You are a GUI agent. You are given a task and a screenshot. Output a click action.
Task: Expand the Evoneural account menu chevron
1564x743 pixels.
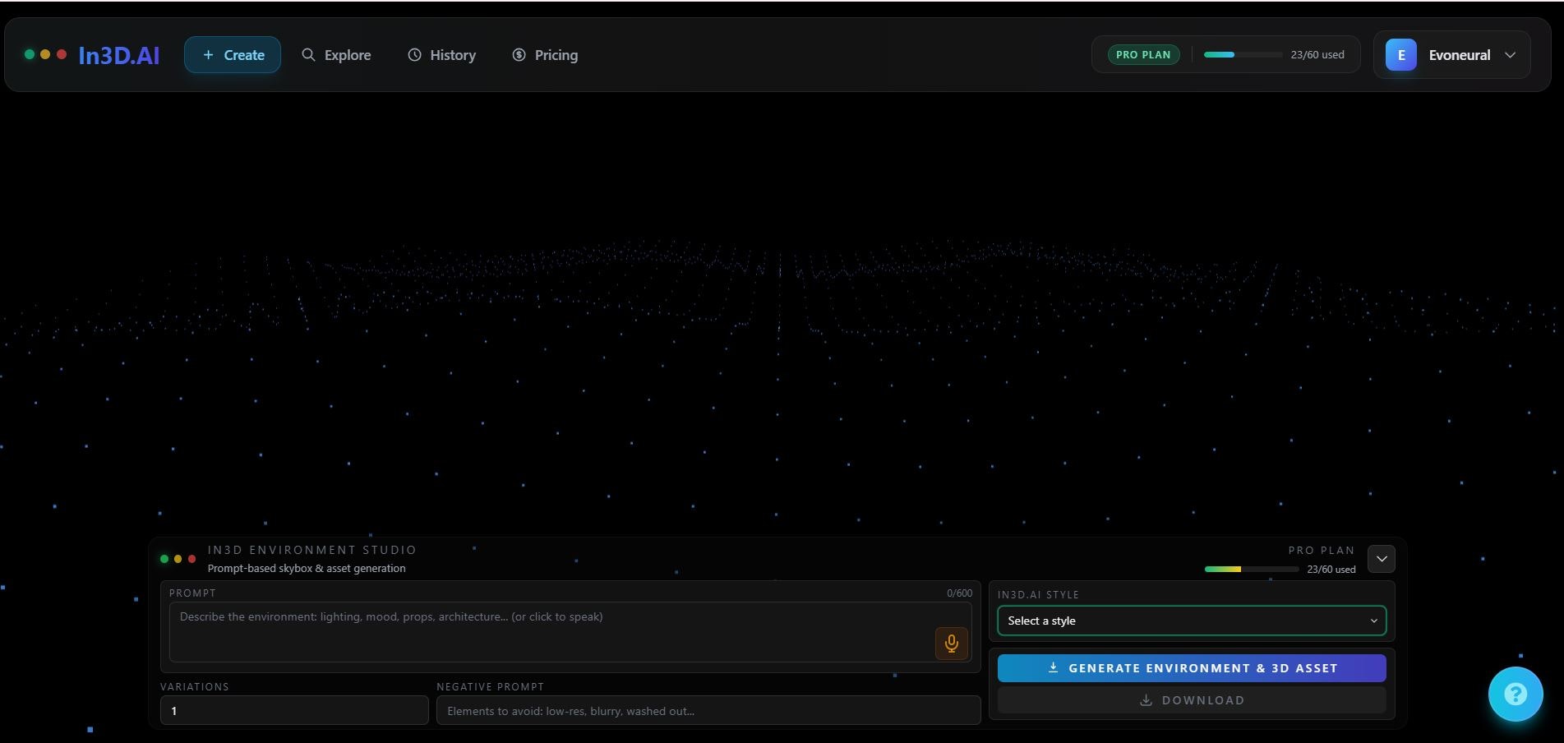click(x=1511, y=55)
